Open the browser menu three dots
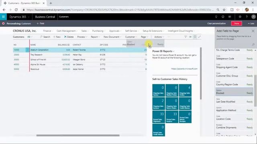This screenshot has width=257, height=144. [253, 10]
